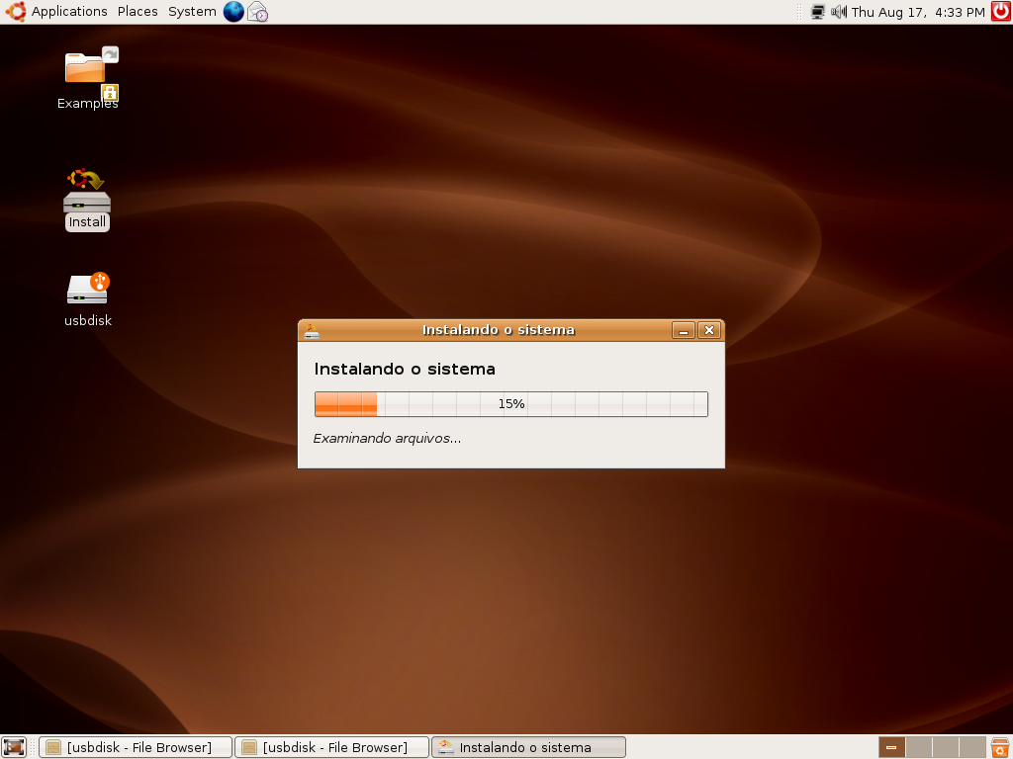Viewport: 1013px width, 759px height.
Task: Click the 15% installation progress bar
Action: pyautogui.click(x=511, y=404)
